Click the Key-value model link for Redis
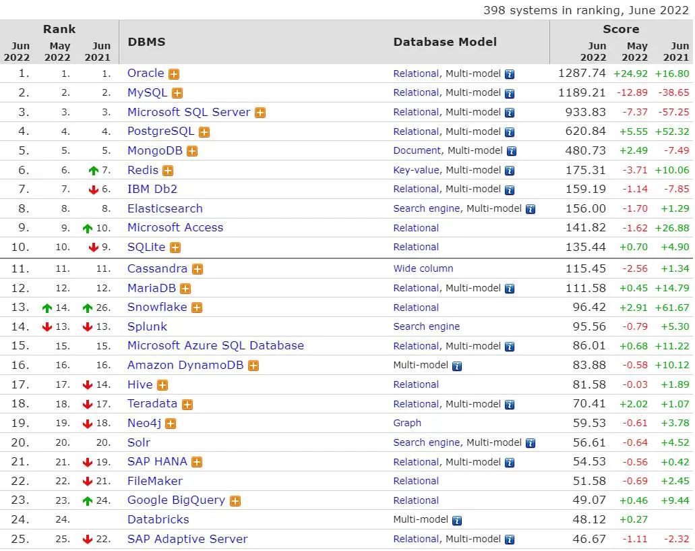 416,171
